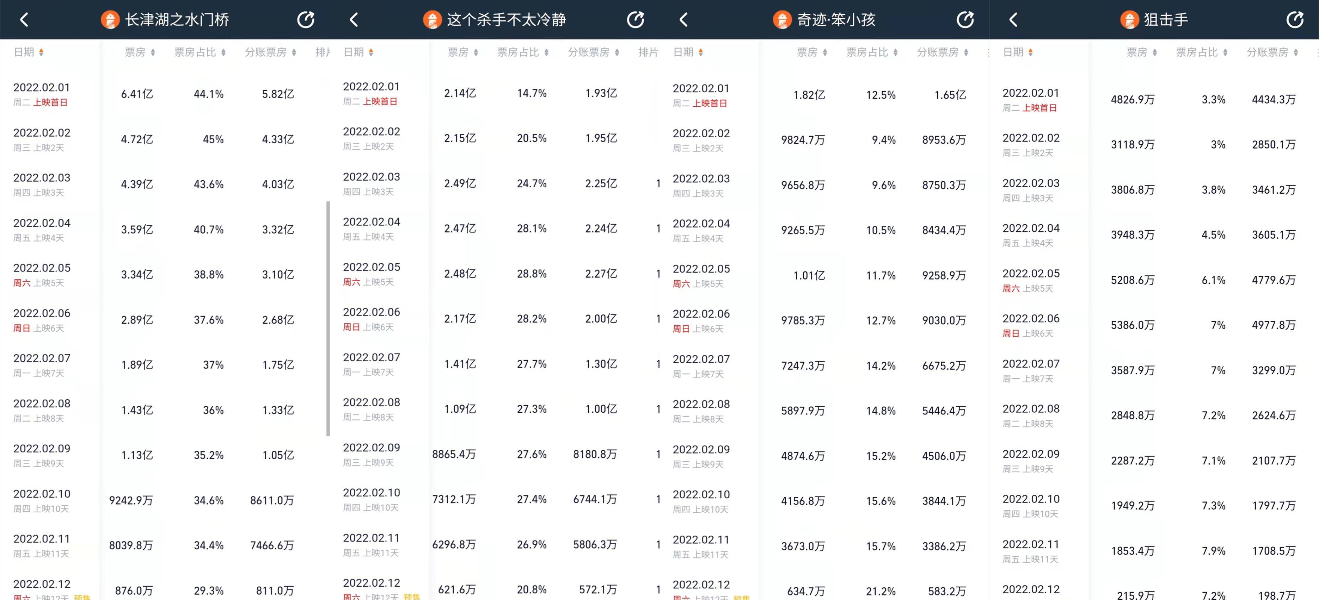This screenshot has width=1319, height=600.
Task: Select 6.41亿 box office in 长津湖之水门桥
Action: click(x=137, y=94)
